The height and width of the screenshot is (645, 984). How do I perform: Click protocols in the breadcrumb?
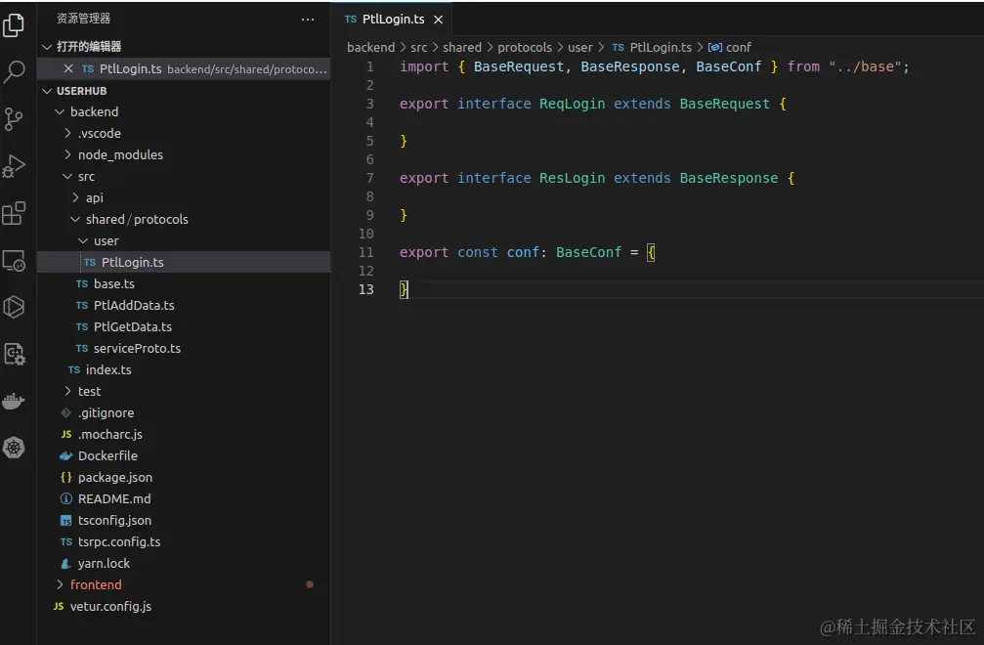pyautogui.click(x=525, y=47)
